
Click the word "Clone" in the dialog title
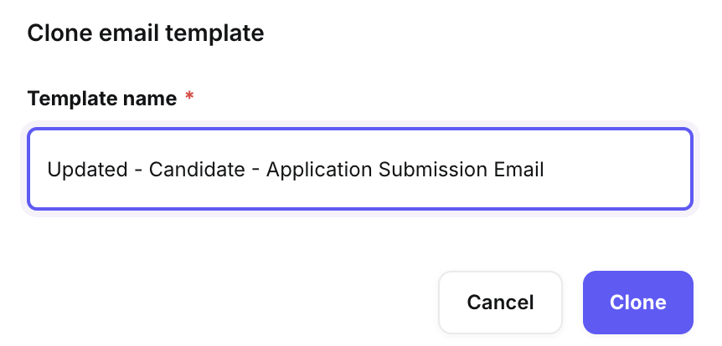pos(55,33)
